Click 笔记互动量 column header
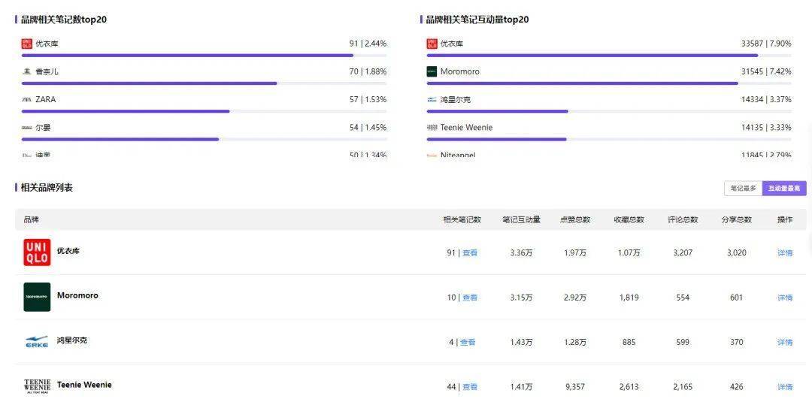 click(x=521, y=219)
